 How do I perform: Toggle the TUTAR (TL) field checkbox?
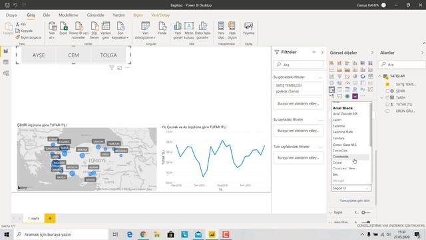pos(387,104)
